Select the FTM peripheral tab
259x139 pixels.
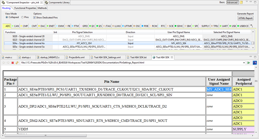pyautogui.click(x=75, y=26)
